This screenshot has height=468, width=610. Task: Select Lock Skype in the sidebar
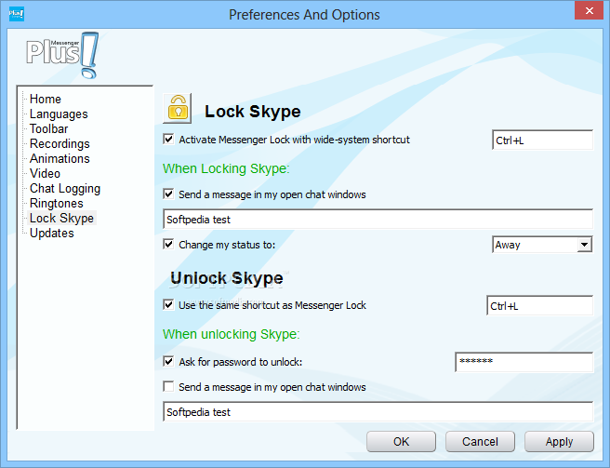[x=62, y=218]
